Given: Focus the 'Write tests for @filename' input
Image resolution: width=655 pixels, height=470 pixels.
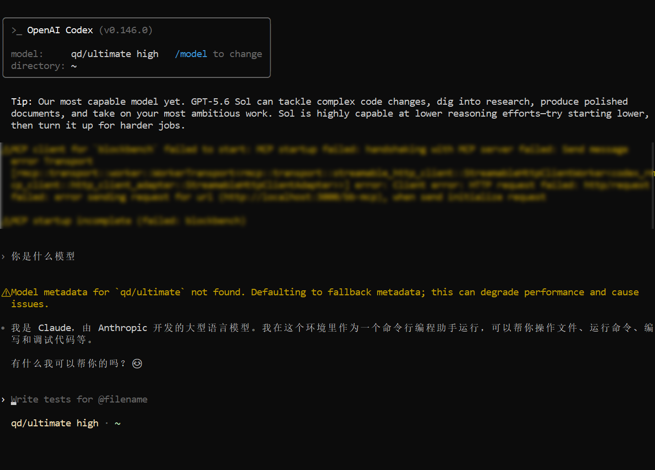Looking at the screenshot, I should coord(79,400).
